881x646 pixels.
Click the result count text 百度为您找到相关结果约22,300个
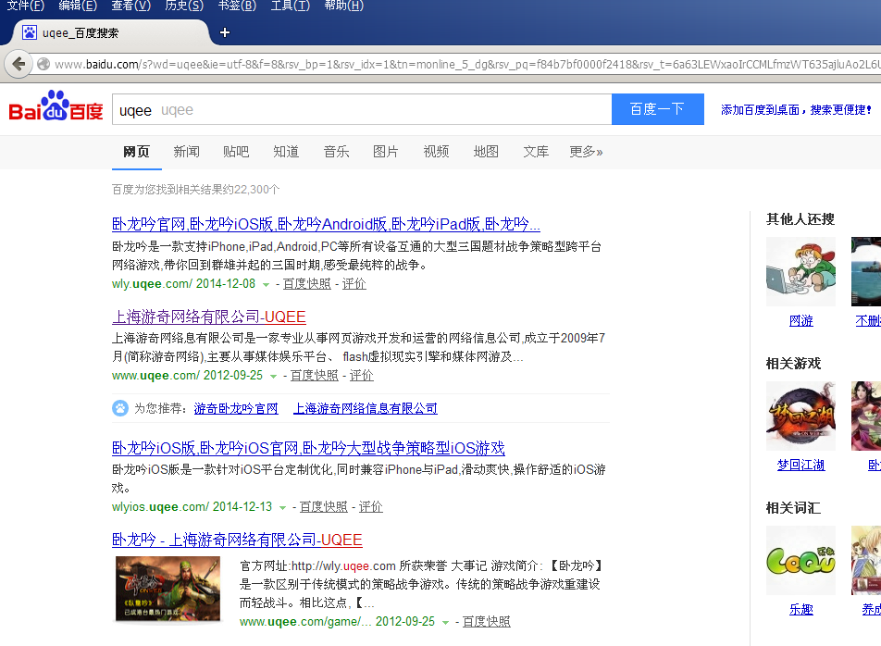[x=195, y=190]
